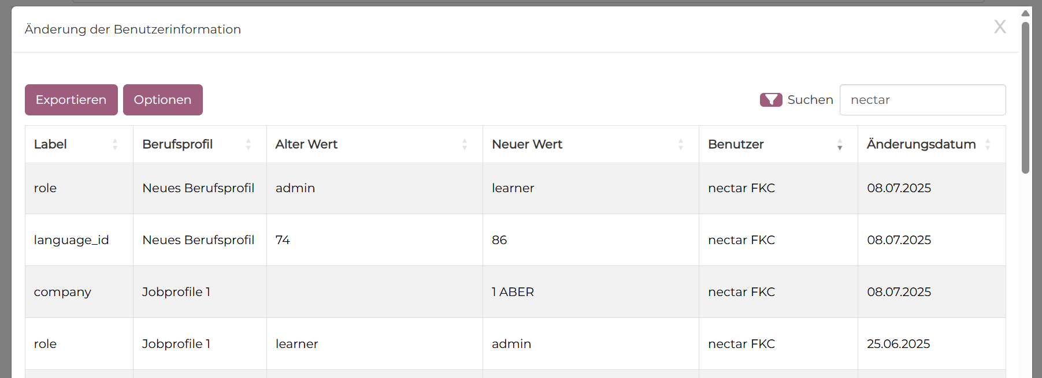1042x378 pixels.
Task: Sort by Neuer Wert column arrows
Action: pyautogui.click(x=681, y=144)
